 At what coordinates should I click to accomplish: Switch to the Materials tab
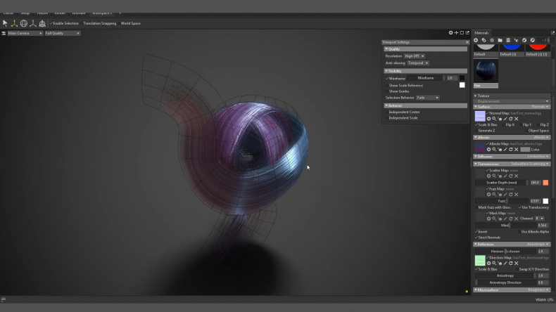click(481, 33)
